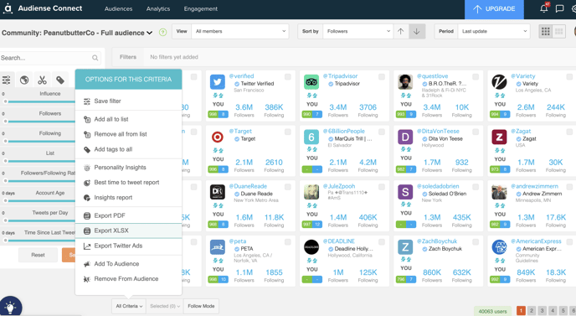The image size is (576, 316).
Task: Open the View All members dropdown
Action: [x=240, y=31]
